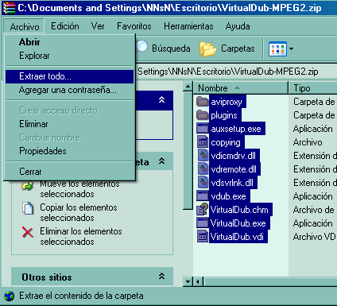Click the copy documents icon in task pane
Screen dimensions: 337x306
tap(28, 208)
